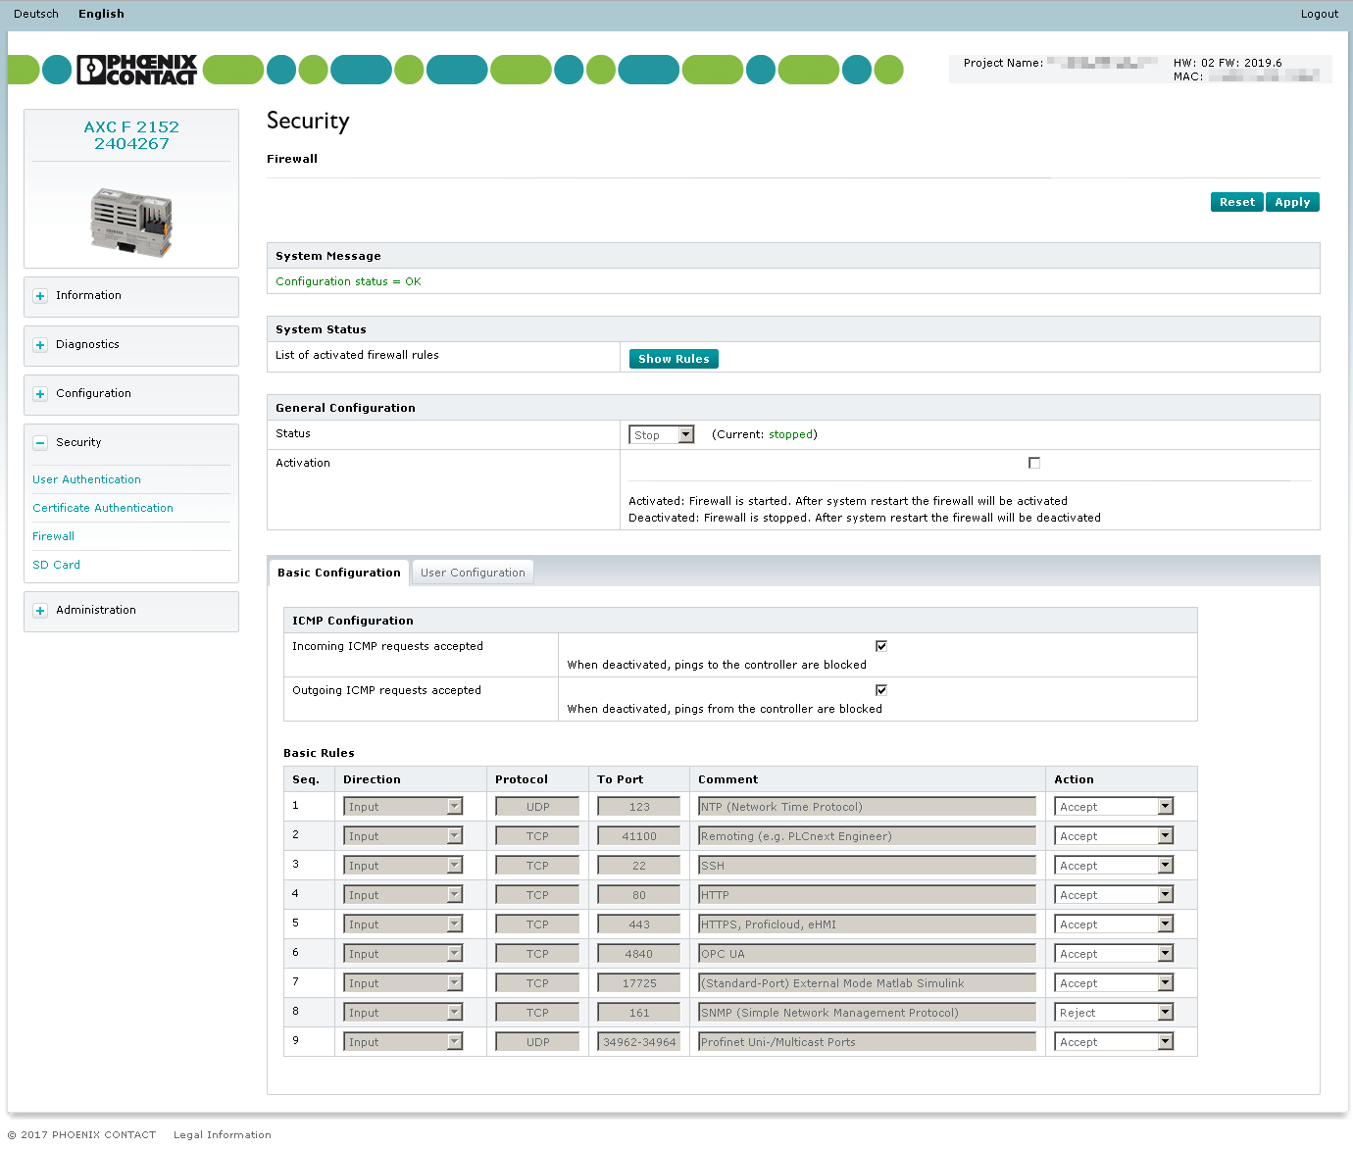Click the AXC F 2152 device title

pos(131,135)
